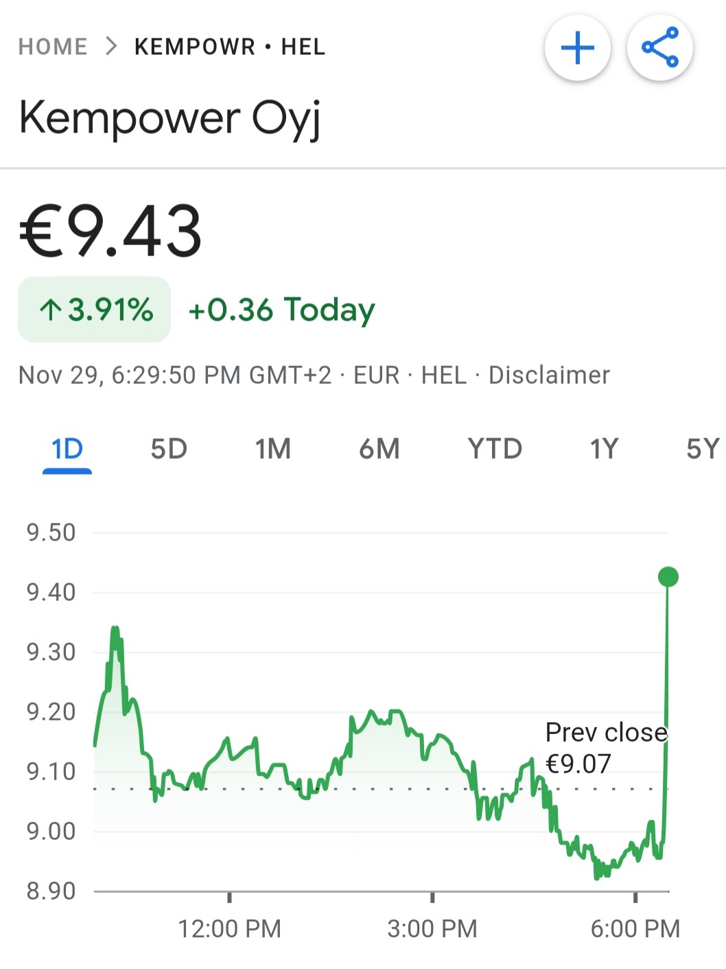Image resolution: width=726 pixels, height=969 pixels.
Task: Go to HOME breadcrumb
Action: coord(53,47)
